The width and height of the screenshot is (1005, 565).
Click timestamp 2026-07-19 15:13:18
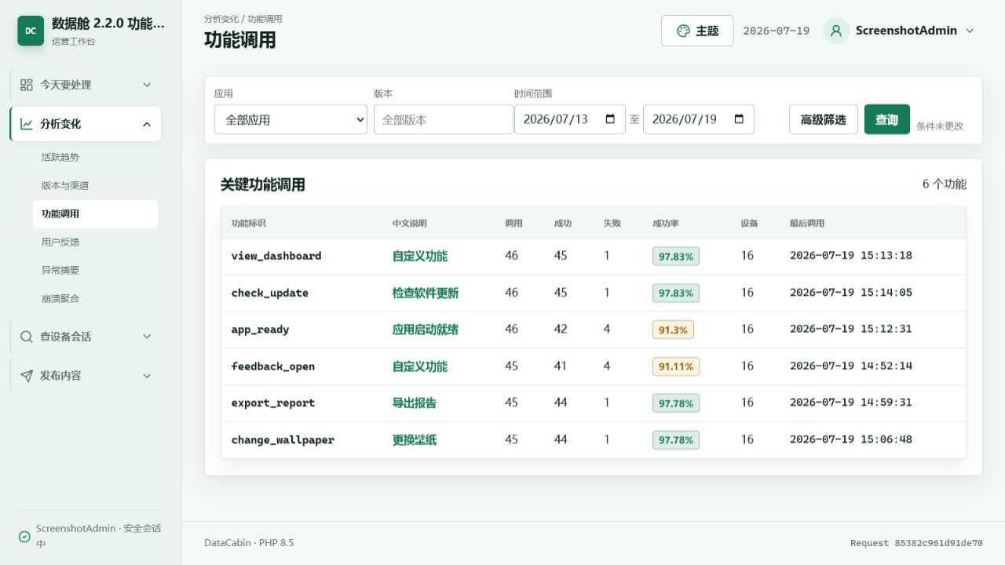pyautogui.click(x=851, y=255)
